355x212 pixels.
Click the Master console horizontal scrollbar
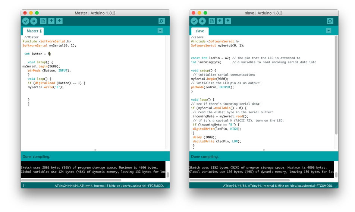coord(71,180)
